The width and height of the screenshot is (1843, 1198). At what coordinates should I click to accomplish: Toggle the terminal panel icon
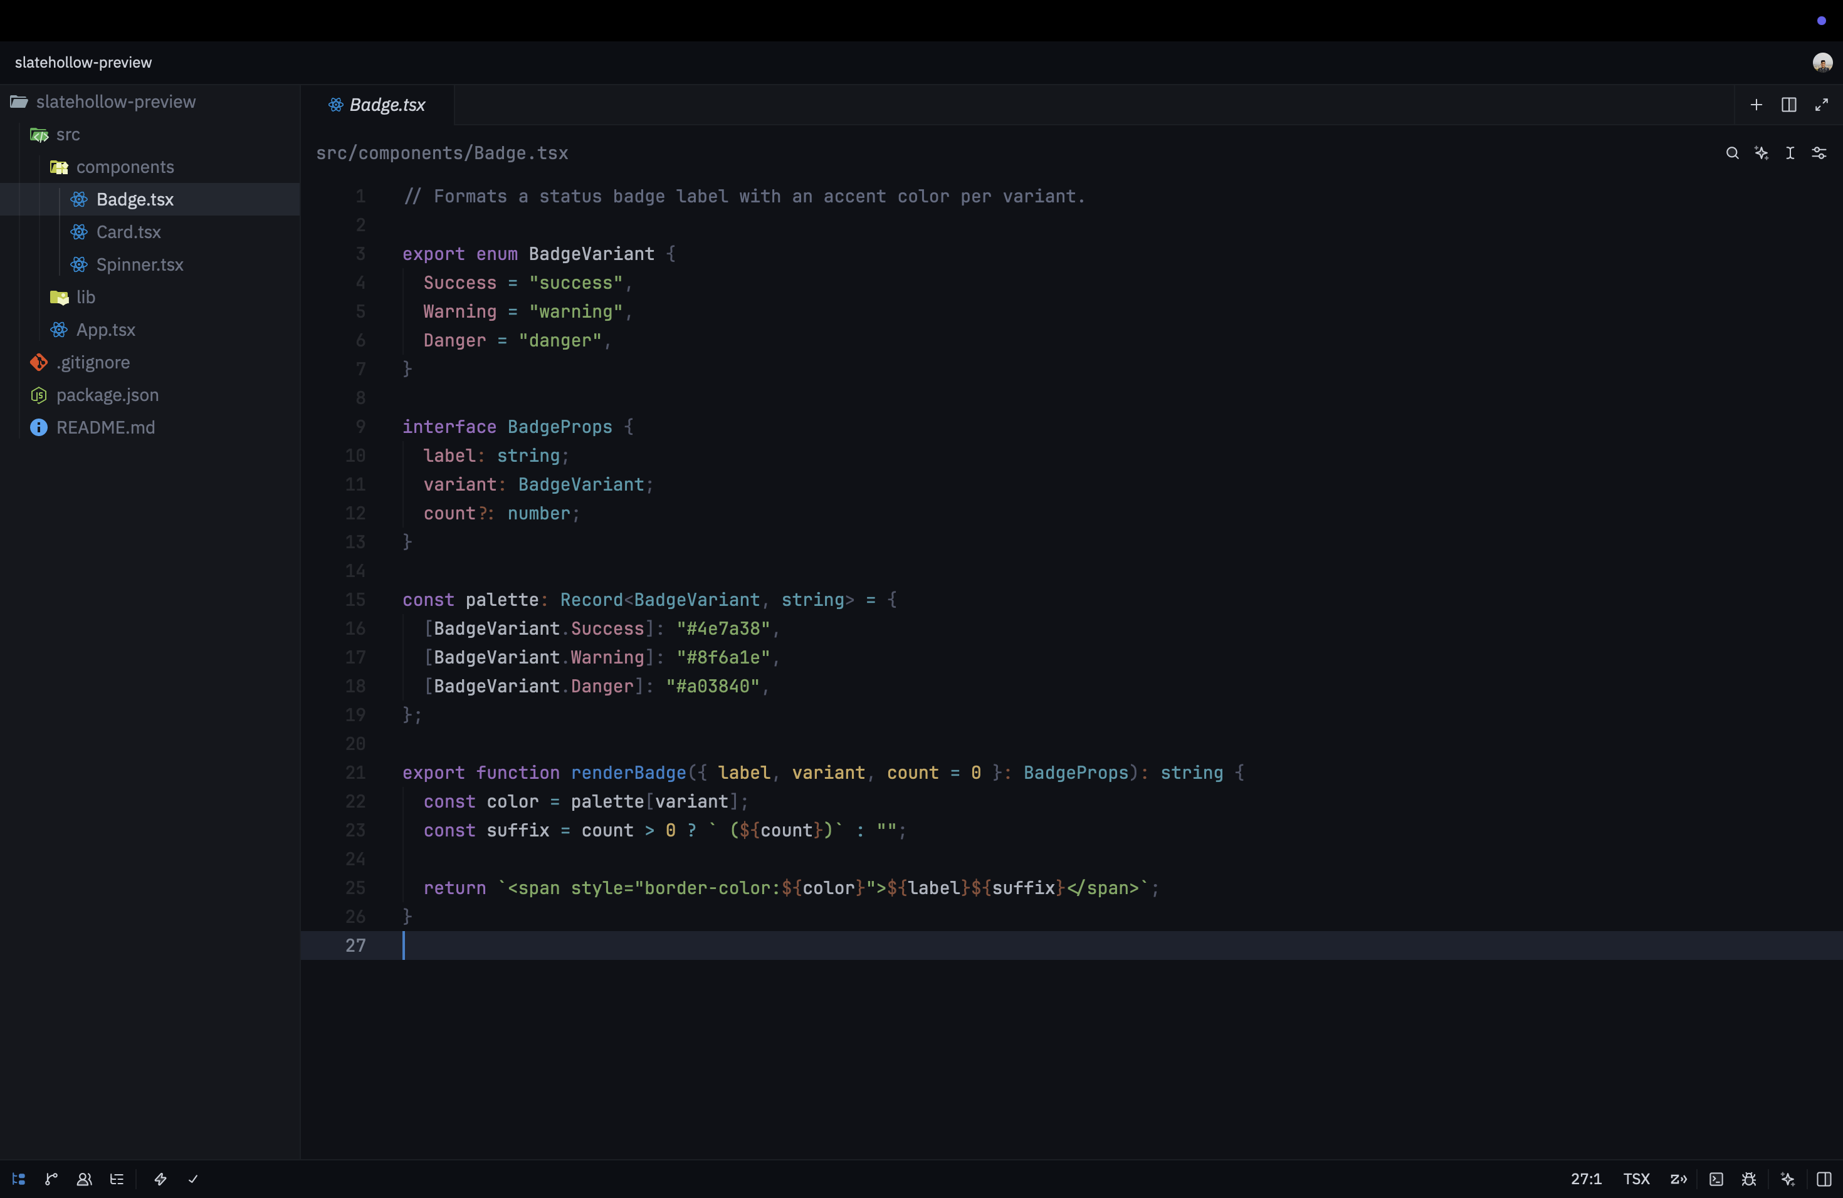[x=1716, y=1179]
